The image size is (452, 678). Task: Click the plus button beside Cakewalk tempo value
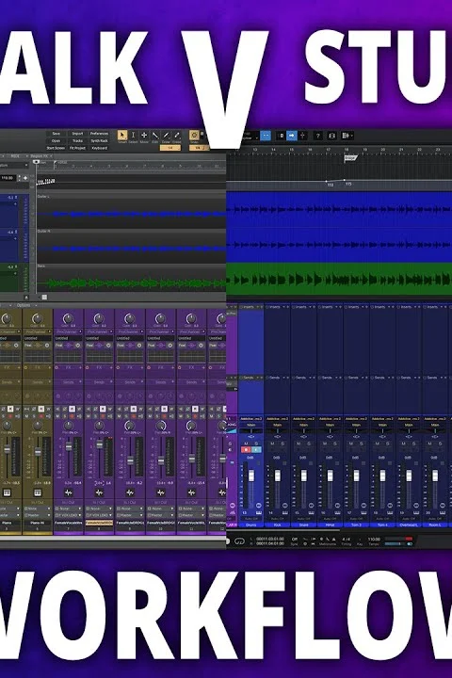pos(25,178)
